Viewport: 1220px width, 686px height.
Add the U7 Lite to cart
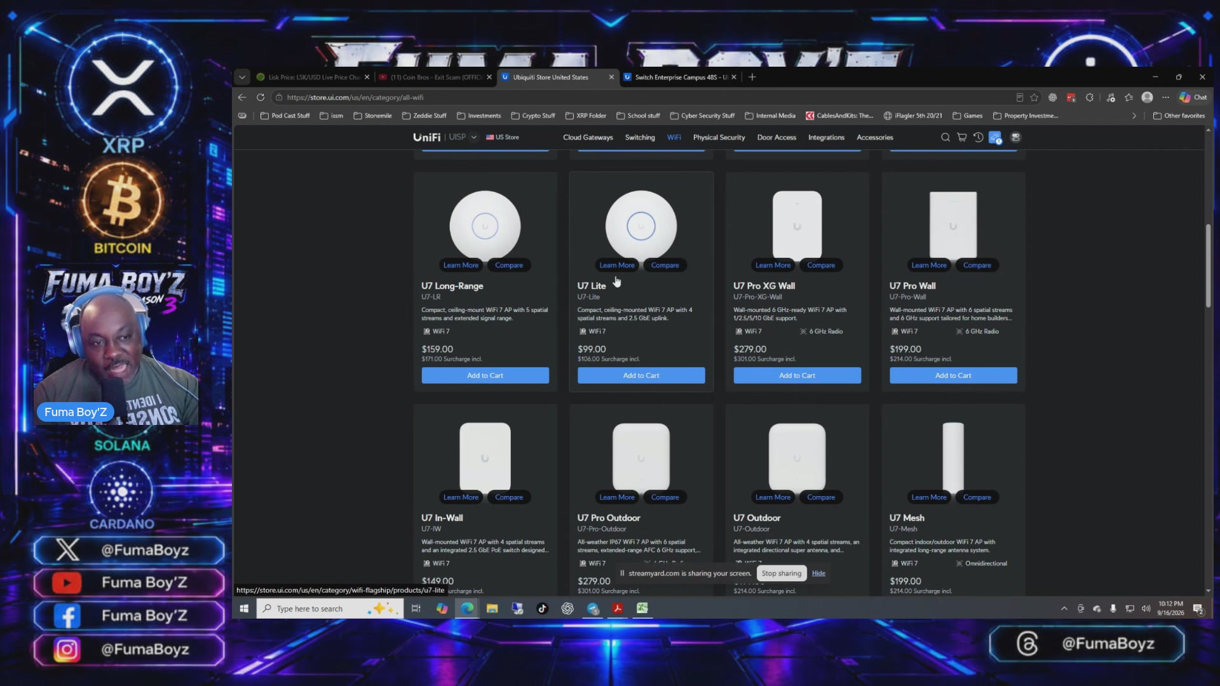[x=641, y=375]
